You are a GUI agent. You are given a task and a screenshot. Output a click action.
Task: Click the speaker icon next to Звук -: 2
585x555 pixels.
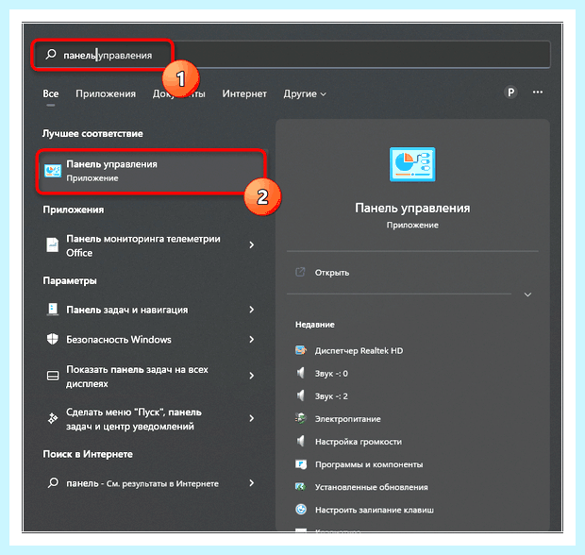coord(301,395)
